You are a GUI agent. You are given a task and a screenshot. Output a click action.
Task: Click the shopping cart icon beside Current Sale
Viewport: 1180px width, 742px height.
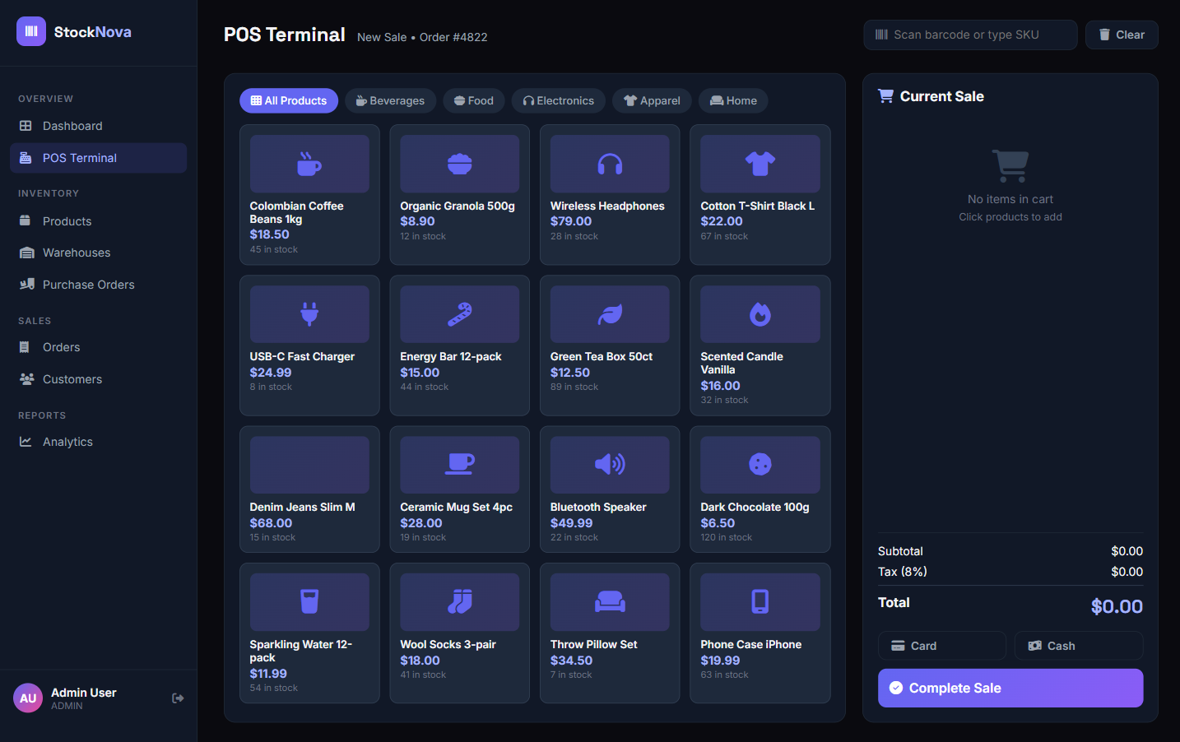pyautogui.click(x=886, y=96)
